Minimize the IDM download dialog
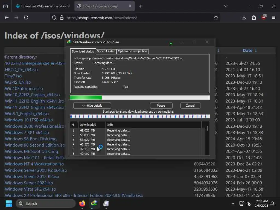The image size is (280, 210). tap(182, 42)
